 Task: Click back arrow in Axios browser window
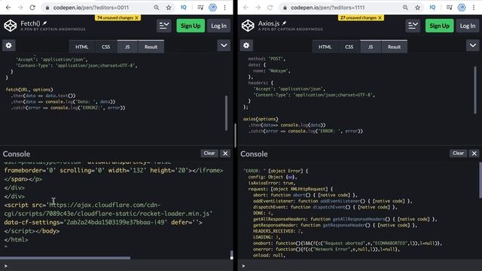[x=246, y=8]
